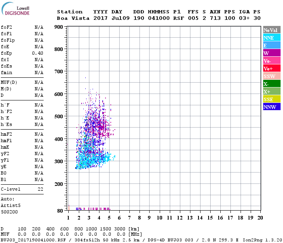Click the hmE parameter label
The width and height of the screenshot is (283, 243).
5,147
